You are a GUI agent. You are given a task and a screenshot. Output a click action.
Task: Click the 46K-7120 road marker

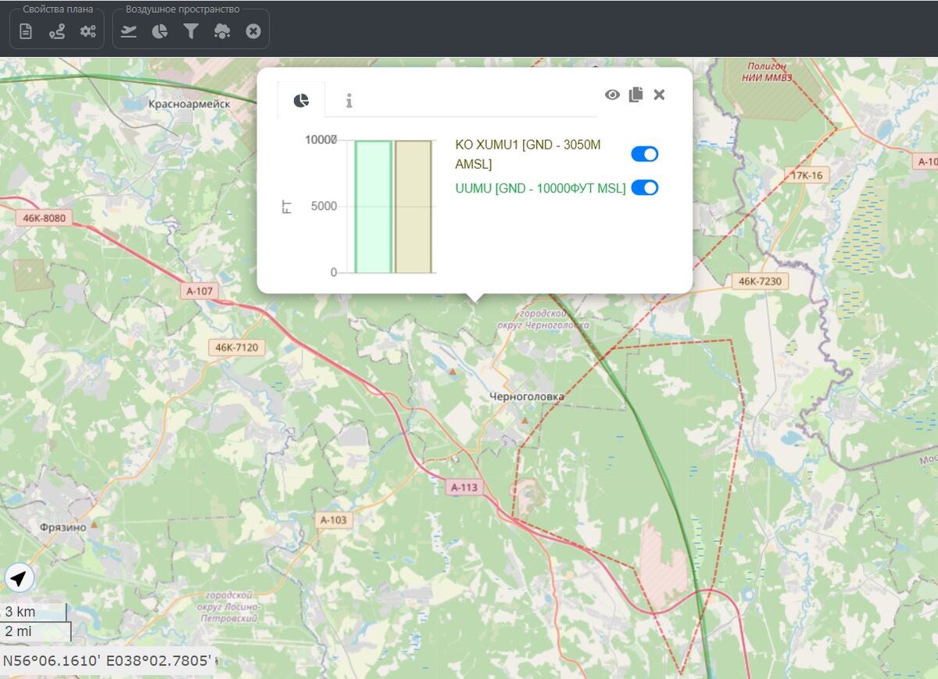pyautogui.click(x=236, y=347)
